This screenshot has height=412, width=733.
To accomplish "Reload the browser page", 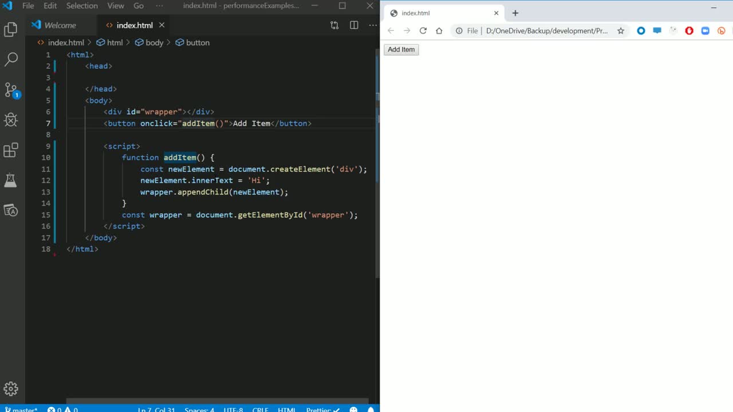I will click(x=423, y=31).
